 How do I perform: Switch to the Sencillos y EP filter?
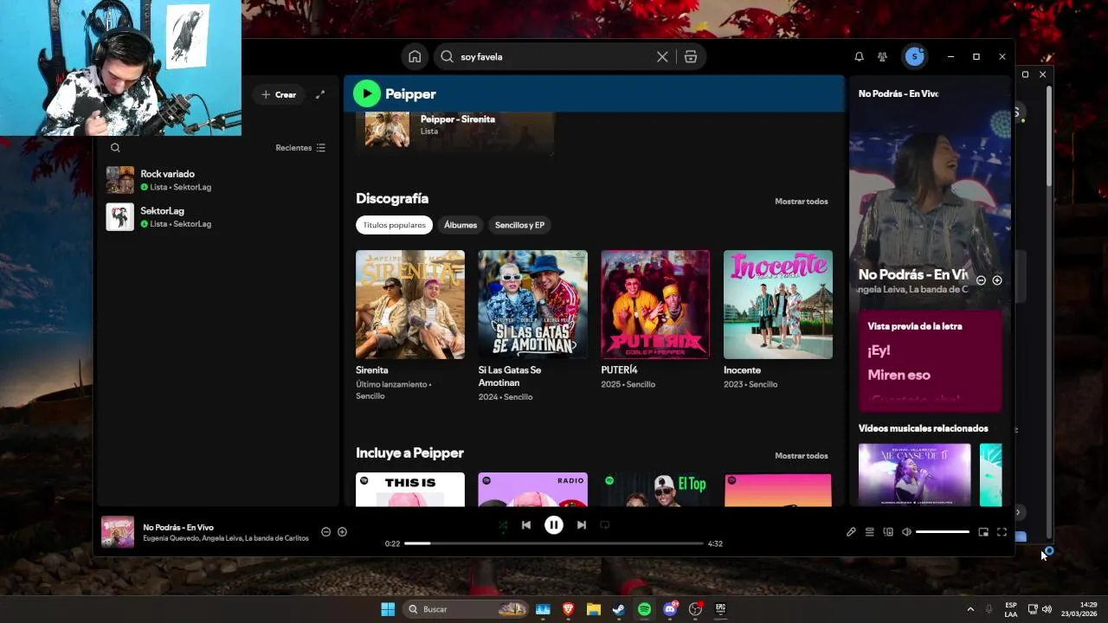click(519, 225)
